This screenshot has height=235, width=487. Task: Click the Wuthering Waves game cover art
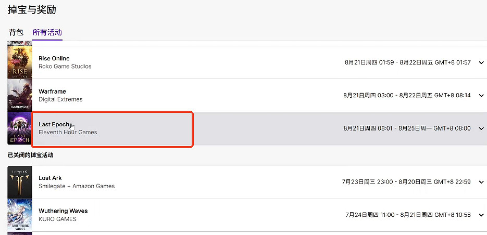pyautogui.click(x=20, y=215)
